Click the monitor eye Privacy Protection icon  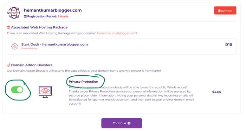tap(45, 92)
